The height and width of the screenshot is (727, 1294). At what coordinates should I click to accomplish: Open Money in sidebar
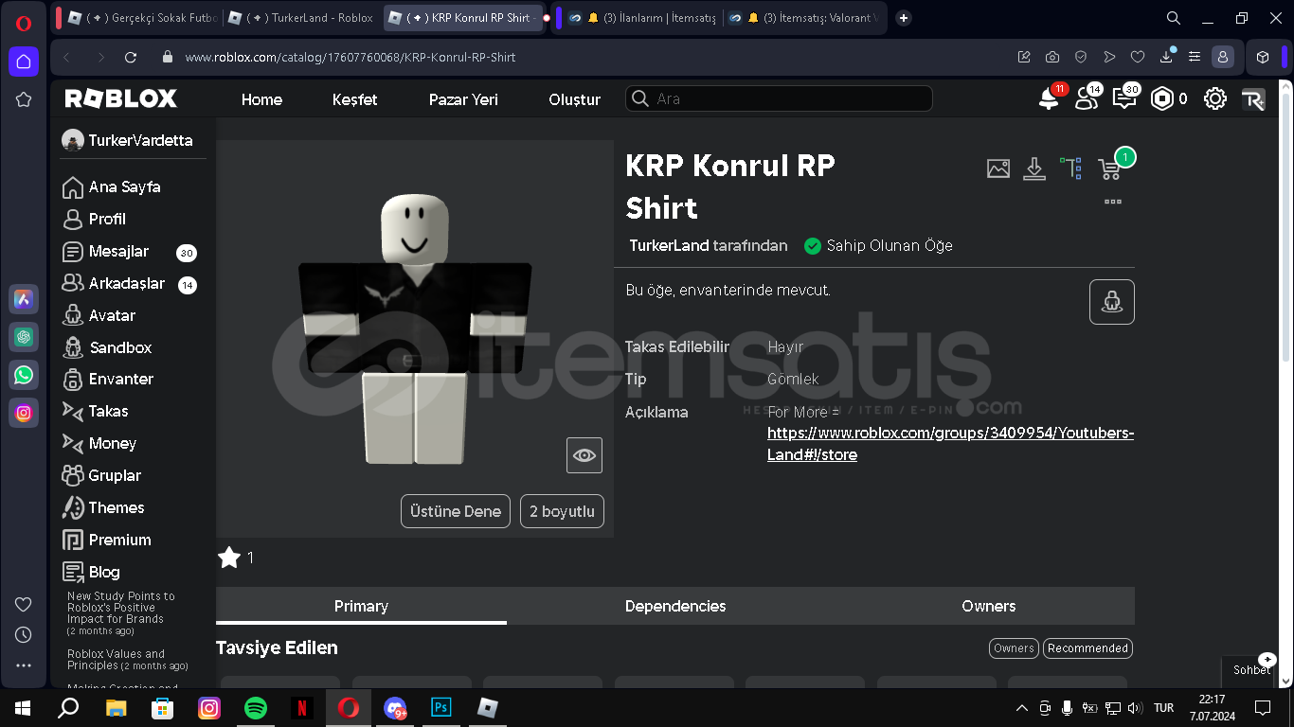coord(99,443)
